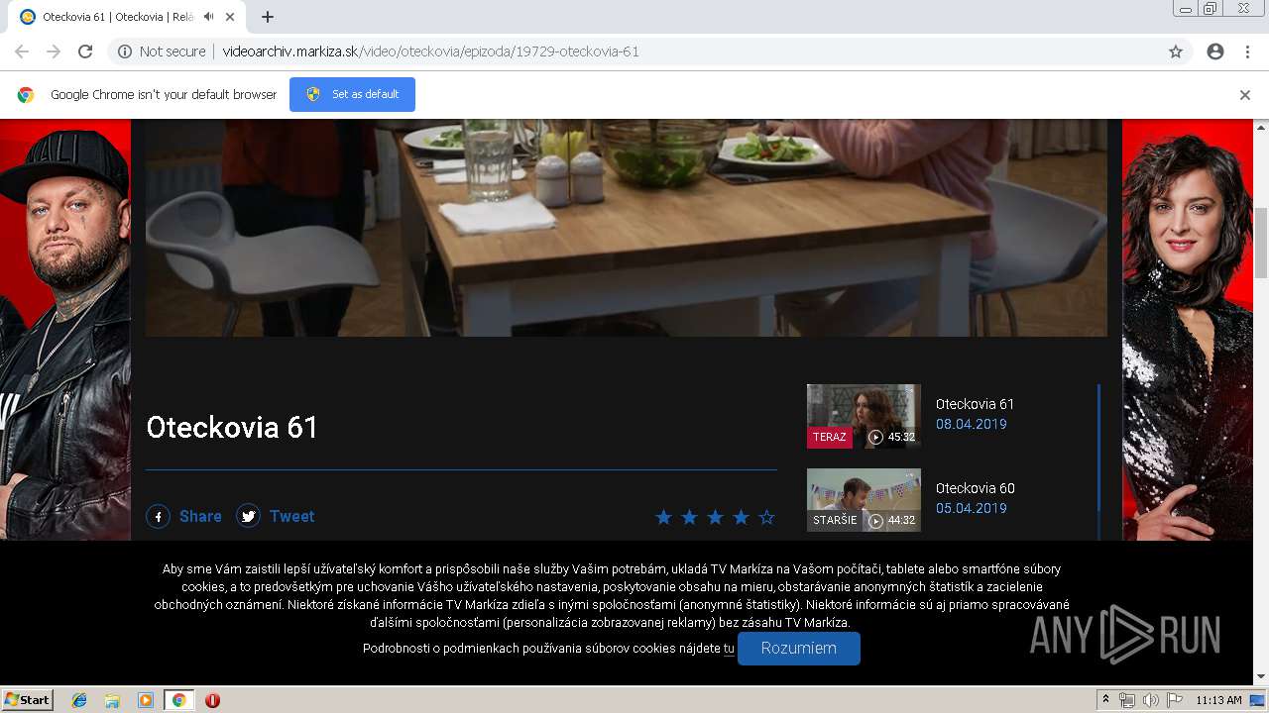Launch Internet Explorer from taskbar
This screenshot has width=1269, height=713.
click(x=79, y=700)
